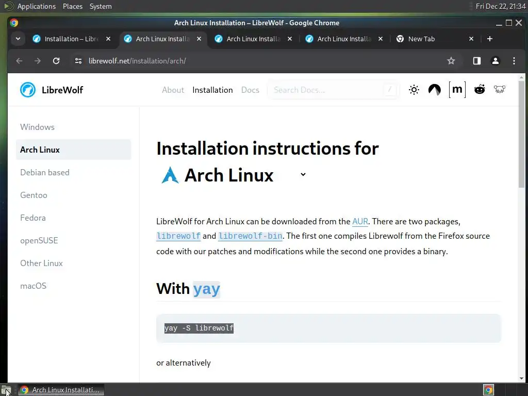Open the Matrix [m] icon link
Viewport: 528px width, 396px height.
coord(457,90)
